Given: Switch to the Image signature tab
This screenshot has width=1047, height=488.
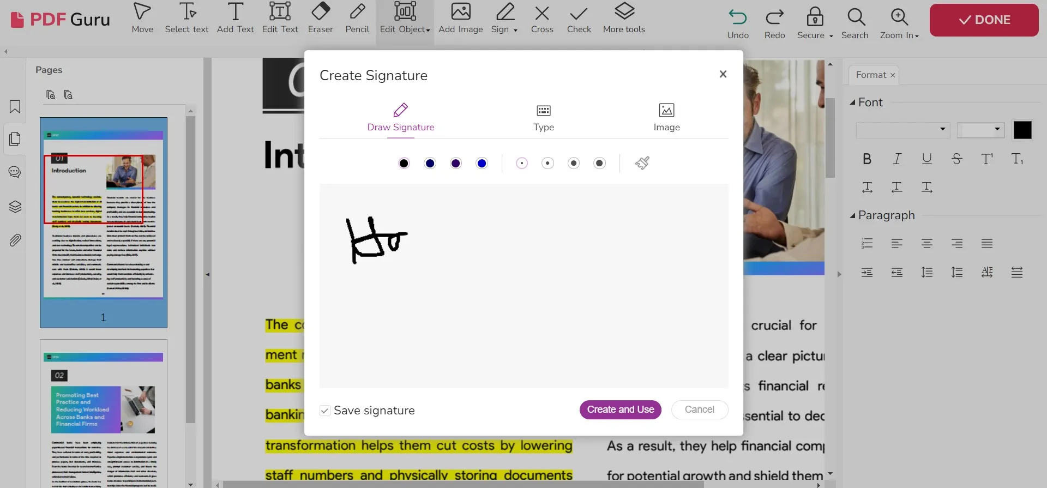Looking at the screenshot, I should point(666,118).
